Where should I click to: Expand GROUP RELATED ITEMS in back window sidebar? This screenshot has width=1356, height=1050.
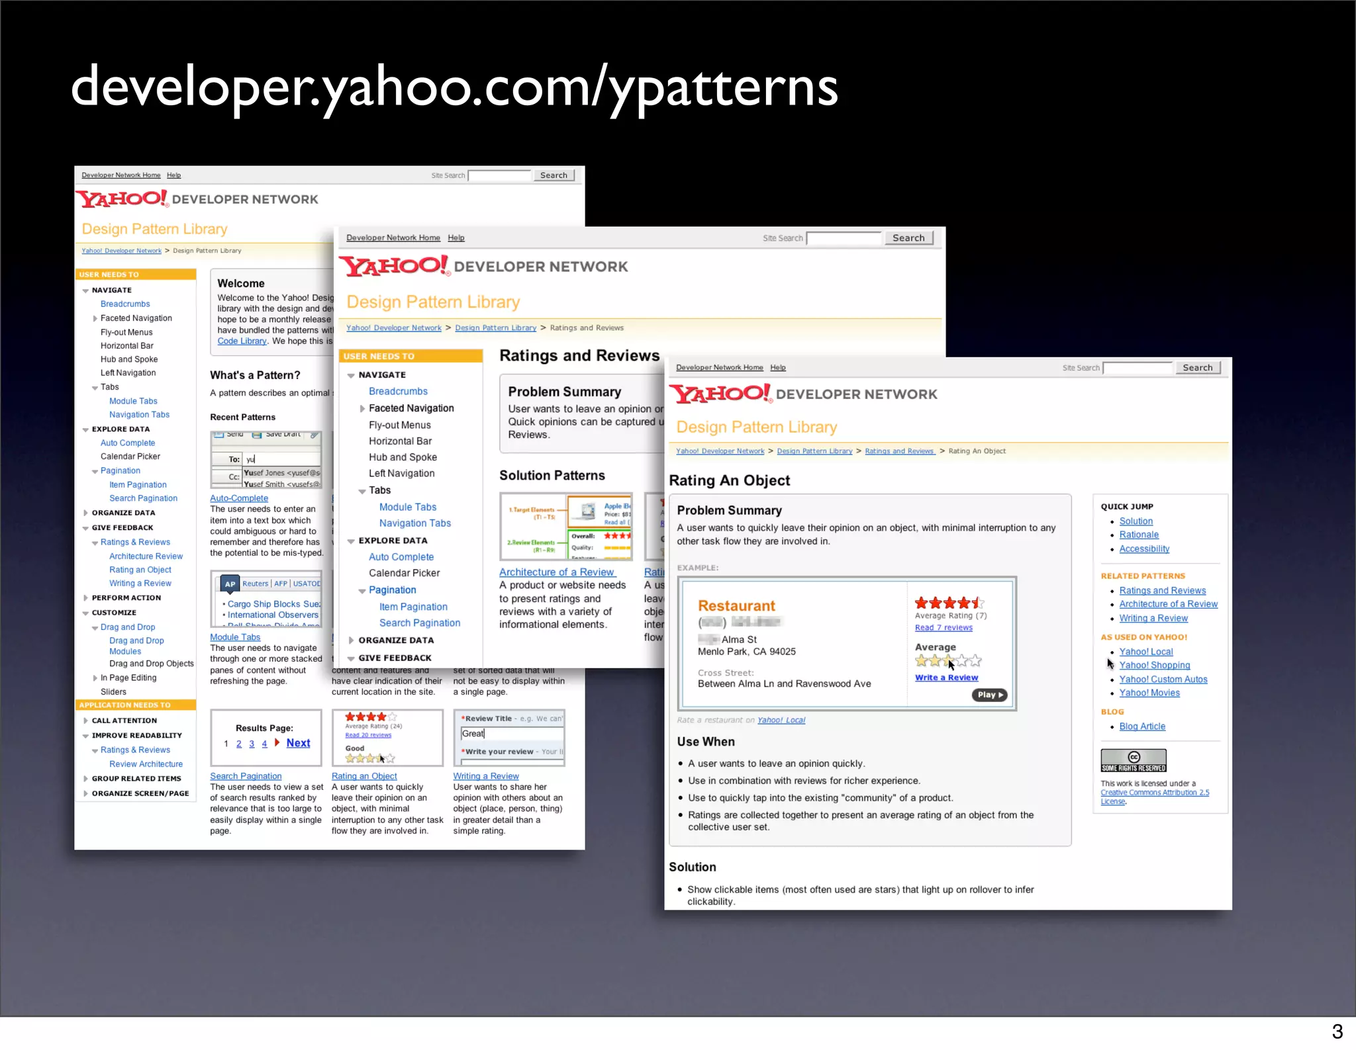point(85,779)
